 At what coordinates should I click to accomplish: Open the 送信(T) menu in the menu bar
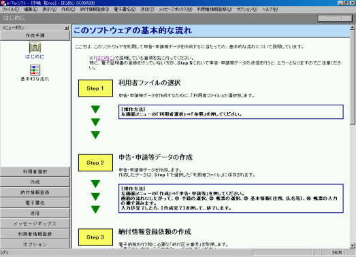(x=147, y=10)
